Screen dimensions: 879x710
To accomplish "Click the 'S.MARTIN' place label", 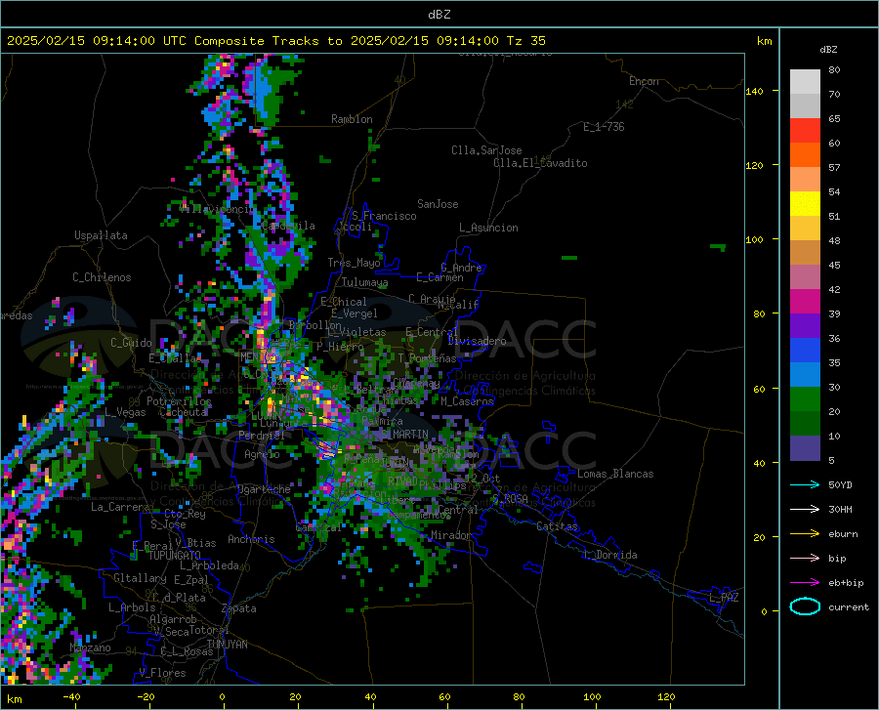I will pos(404,435).
